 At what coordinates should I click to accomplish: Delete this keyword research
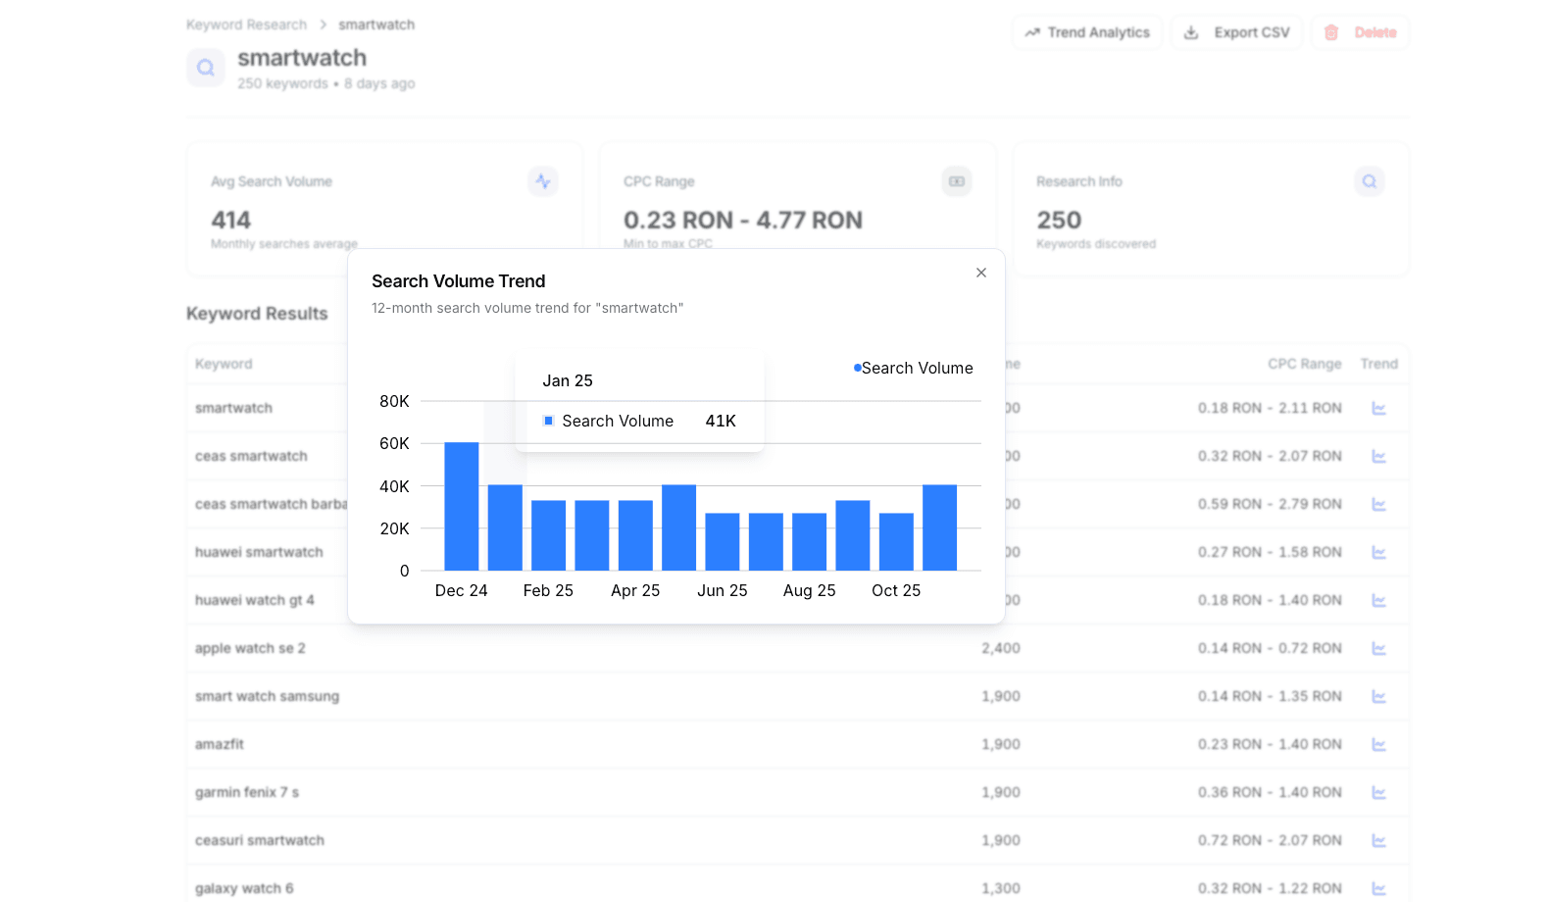1360,32
